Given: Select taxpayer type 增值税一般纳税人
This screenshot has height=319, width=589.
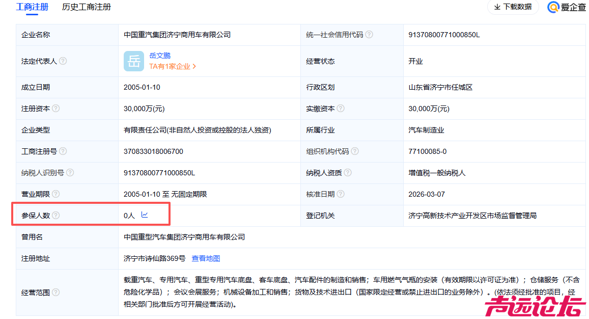Looking at the screenshot, I should (437, 173).
